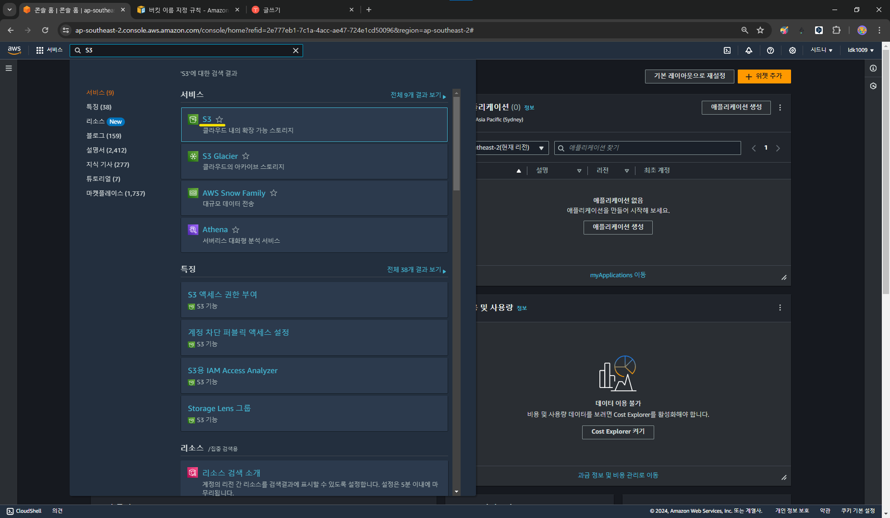The width and height of the screenshot is (890, 518).
Task: Filter results by 서비스 (9)
Action: tap(100, 93)
